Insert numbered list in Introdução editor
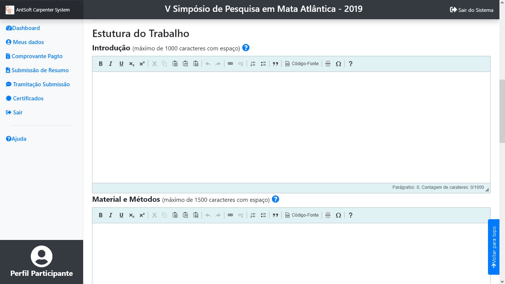This screenshot has height=284, width=505. click(x=253, y=64)
